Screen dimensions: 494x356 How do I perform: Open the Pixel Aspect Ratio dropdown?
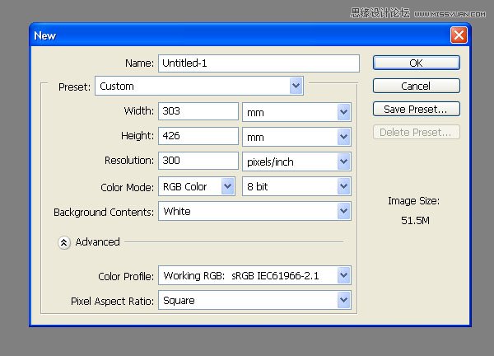(254, 300)
